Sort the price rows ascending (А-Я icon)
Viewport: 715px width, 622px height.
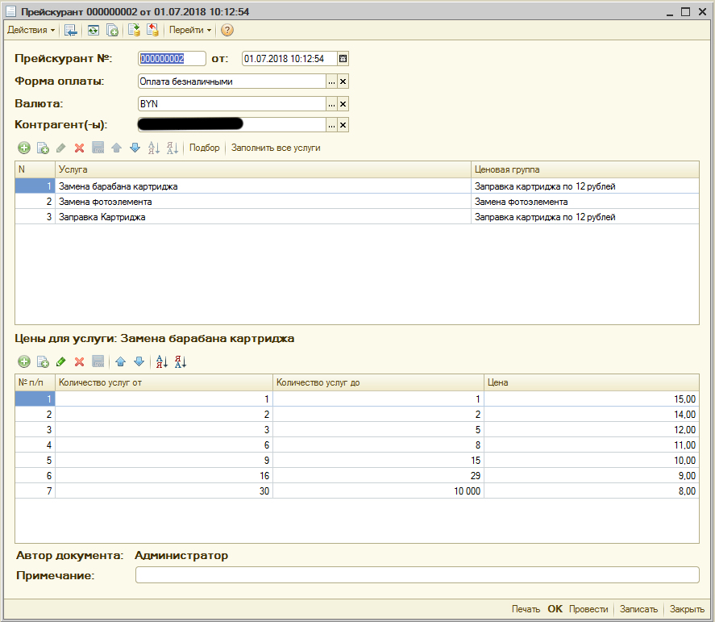click(160, 362)
